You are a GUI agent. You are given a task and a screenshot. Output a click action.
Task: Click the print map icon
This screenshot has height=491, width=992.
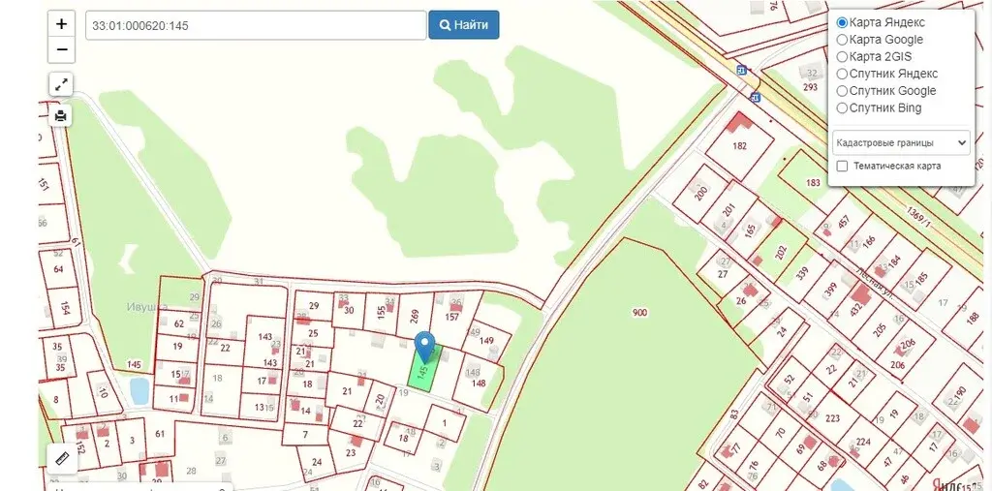[61, 116]
